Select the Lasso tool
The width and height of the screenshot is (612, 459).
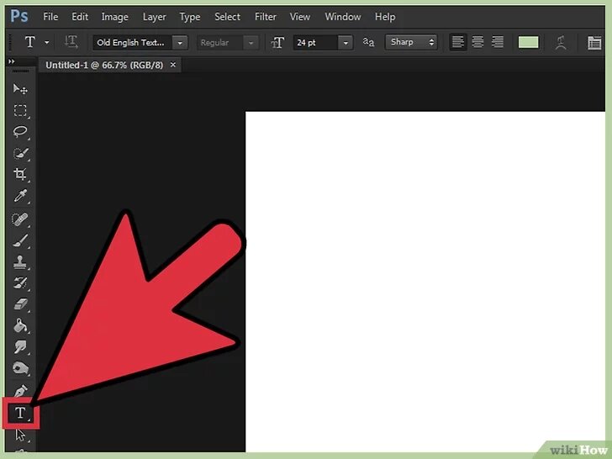(x=20, y=132)
